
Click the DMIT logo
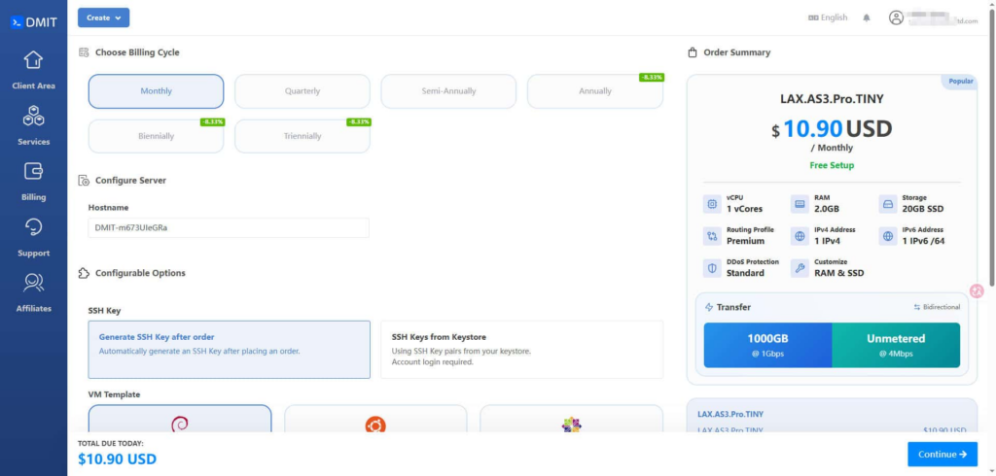[x=34, y=22]
